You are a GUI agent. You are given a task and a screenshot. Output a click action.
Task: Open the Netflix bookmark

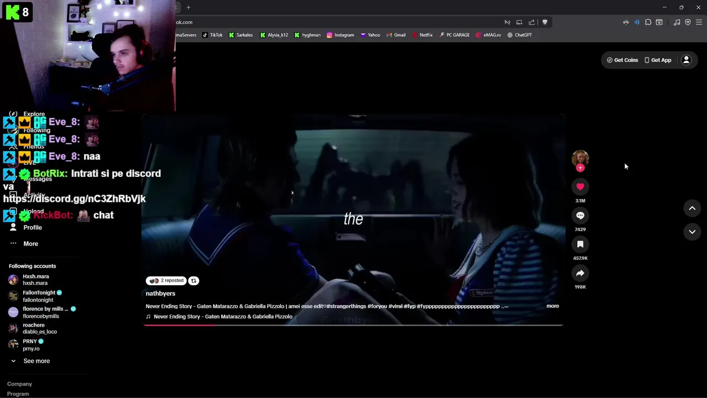tap(423, 35)
